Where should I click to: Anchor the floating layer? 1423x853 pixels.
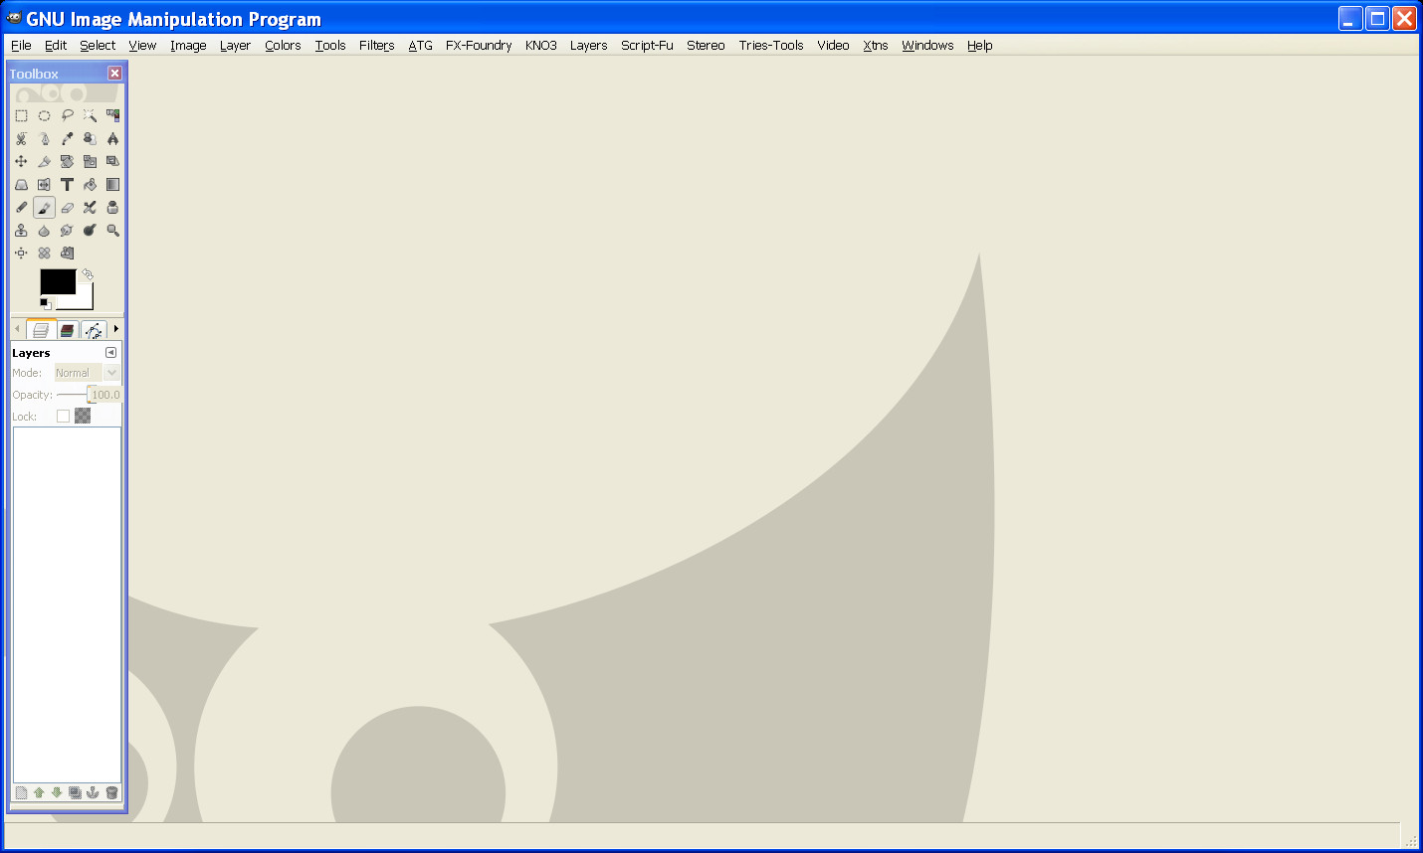92,792
